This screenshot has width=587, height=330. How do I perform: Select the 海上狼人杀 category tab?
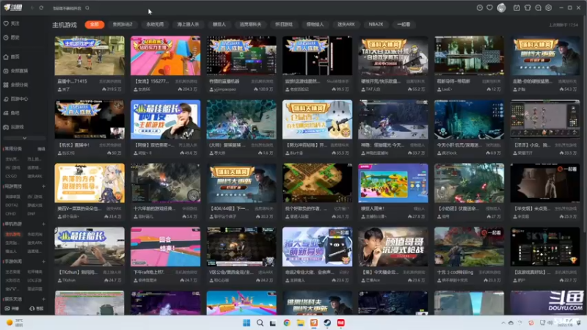click(188, 24)
